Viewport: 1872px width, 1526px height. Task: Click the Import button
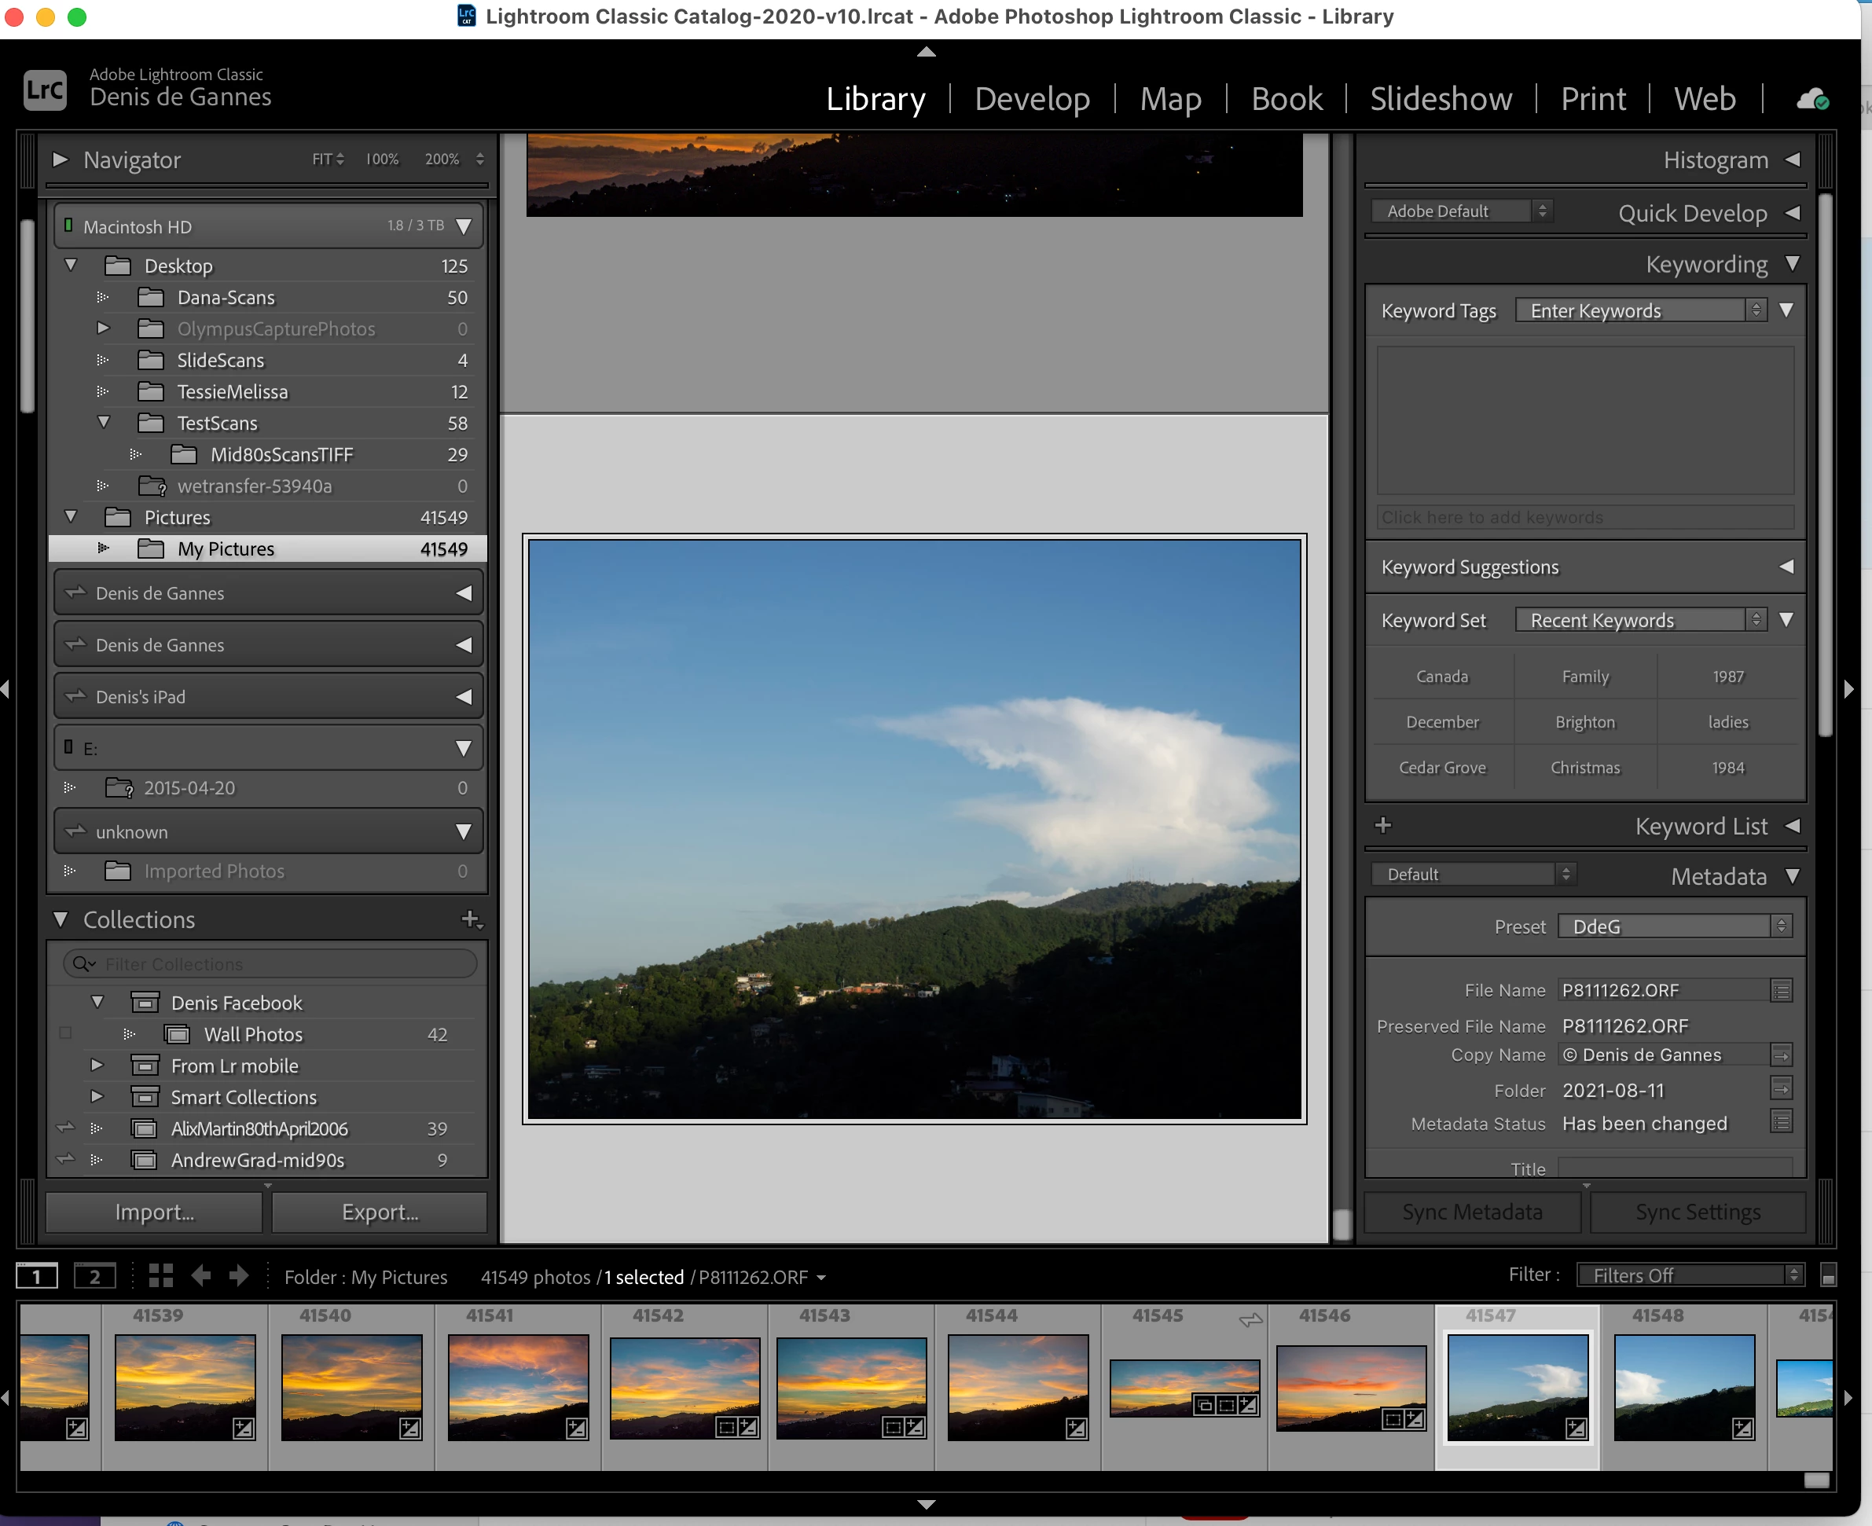(x=155, y=1212)
